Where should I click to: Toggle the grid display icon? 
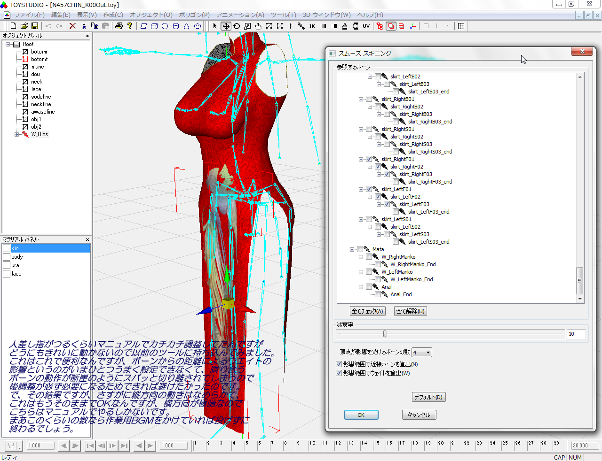461,26
